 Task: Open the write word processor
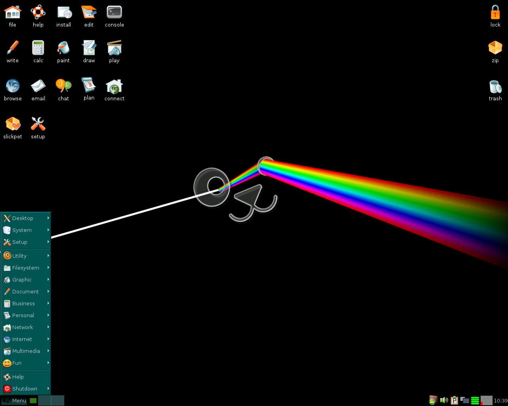pos(12,48)
